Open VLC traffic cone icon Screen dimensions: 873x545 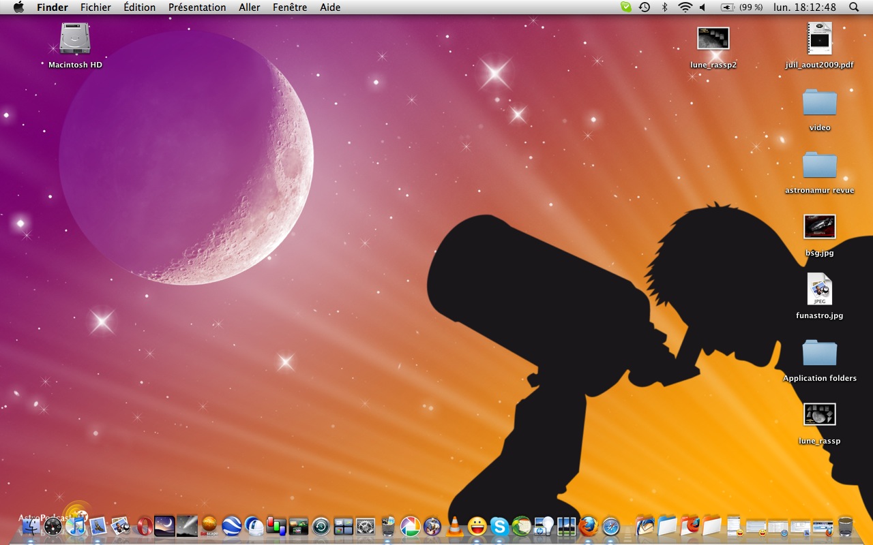point(455,526)
